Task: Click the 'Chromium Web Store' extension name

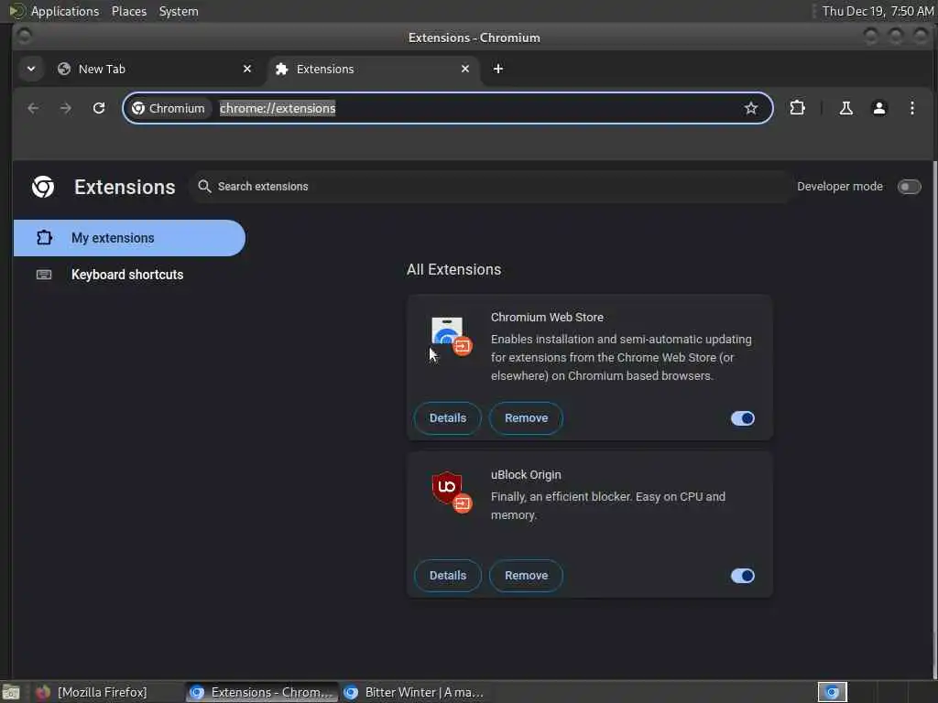Action: pyautogui.click(x=547, y=318)
